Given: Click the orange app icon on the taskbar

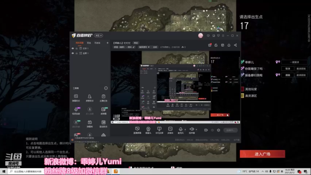Looking at the screenshot, I should [116, 171].
